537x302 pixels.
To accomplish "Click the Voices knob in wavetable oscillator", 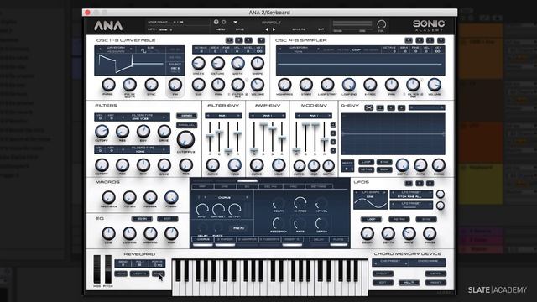I will [x=198, y=64].
